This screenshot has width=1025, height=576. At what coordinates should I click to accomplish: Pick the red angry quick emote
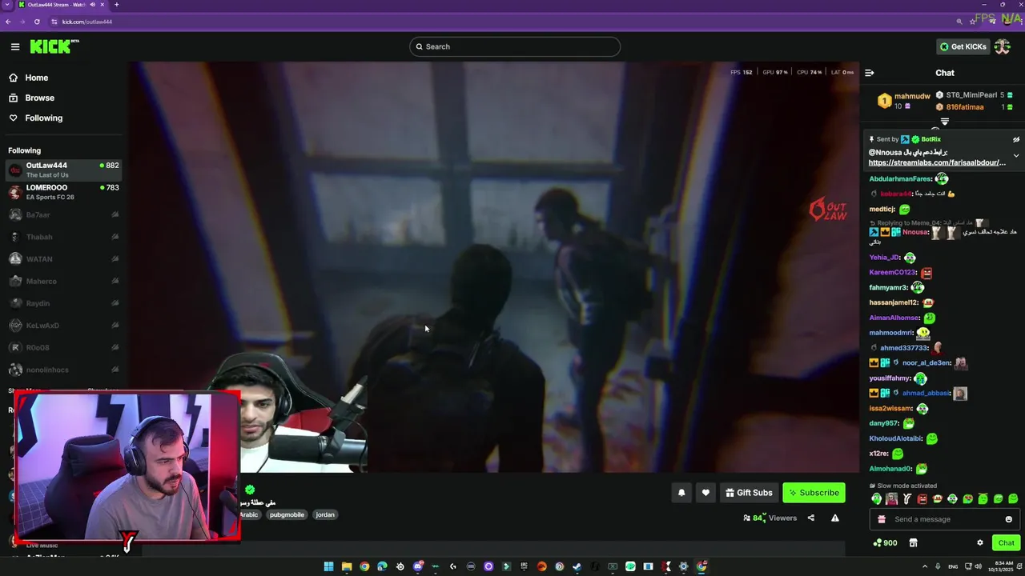(922, 499)
